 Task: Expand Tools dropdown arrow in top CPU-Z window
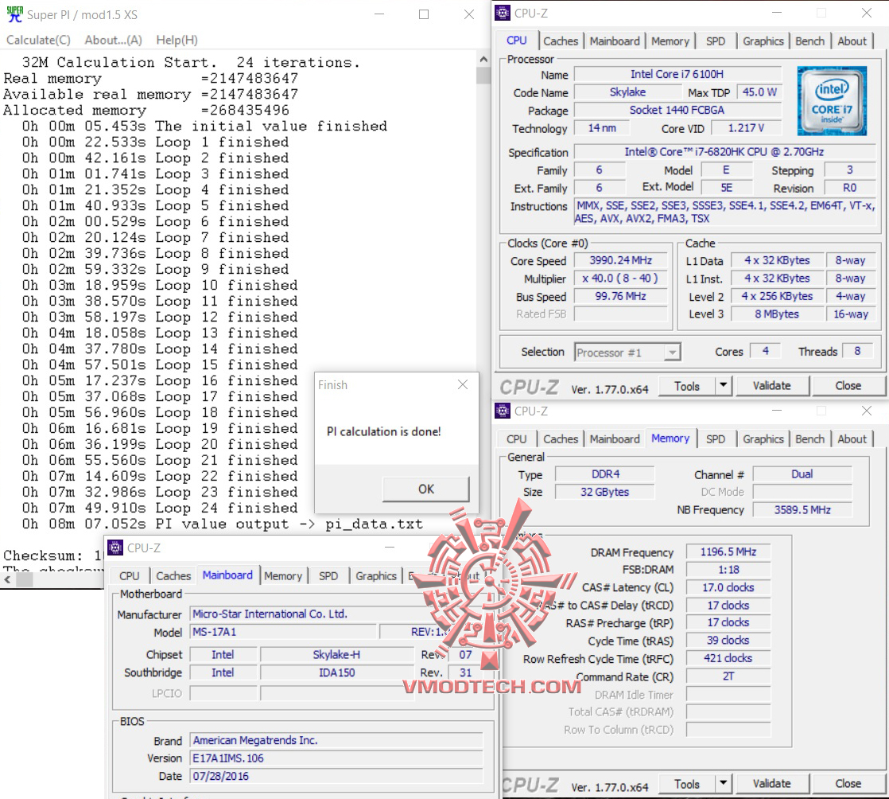(724, 386)
